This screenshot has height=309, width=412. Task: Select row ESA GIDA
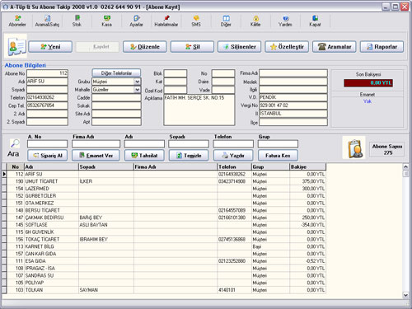click(166, 261)
